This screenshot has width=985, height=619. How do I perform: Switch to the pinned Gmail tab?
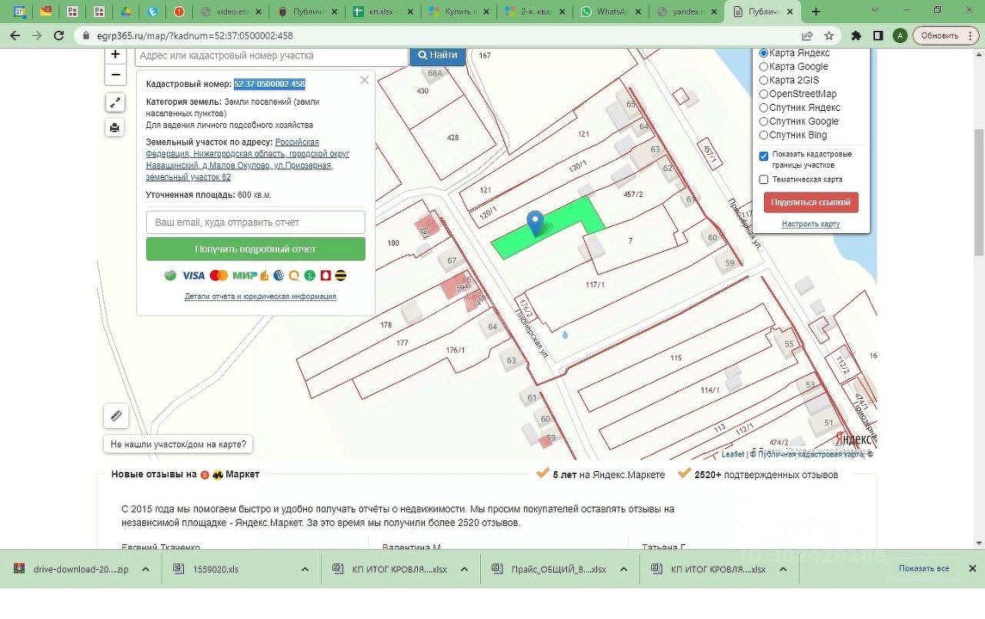[x=46, y=12]
